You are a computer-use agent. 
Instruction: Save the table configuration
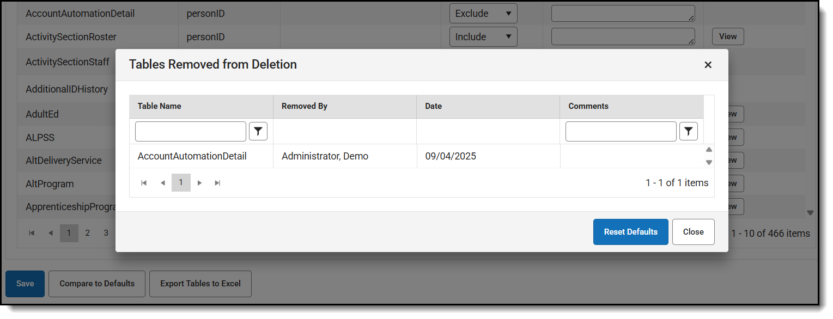pyautogui.click(x=25, y=284)
